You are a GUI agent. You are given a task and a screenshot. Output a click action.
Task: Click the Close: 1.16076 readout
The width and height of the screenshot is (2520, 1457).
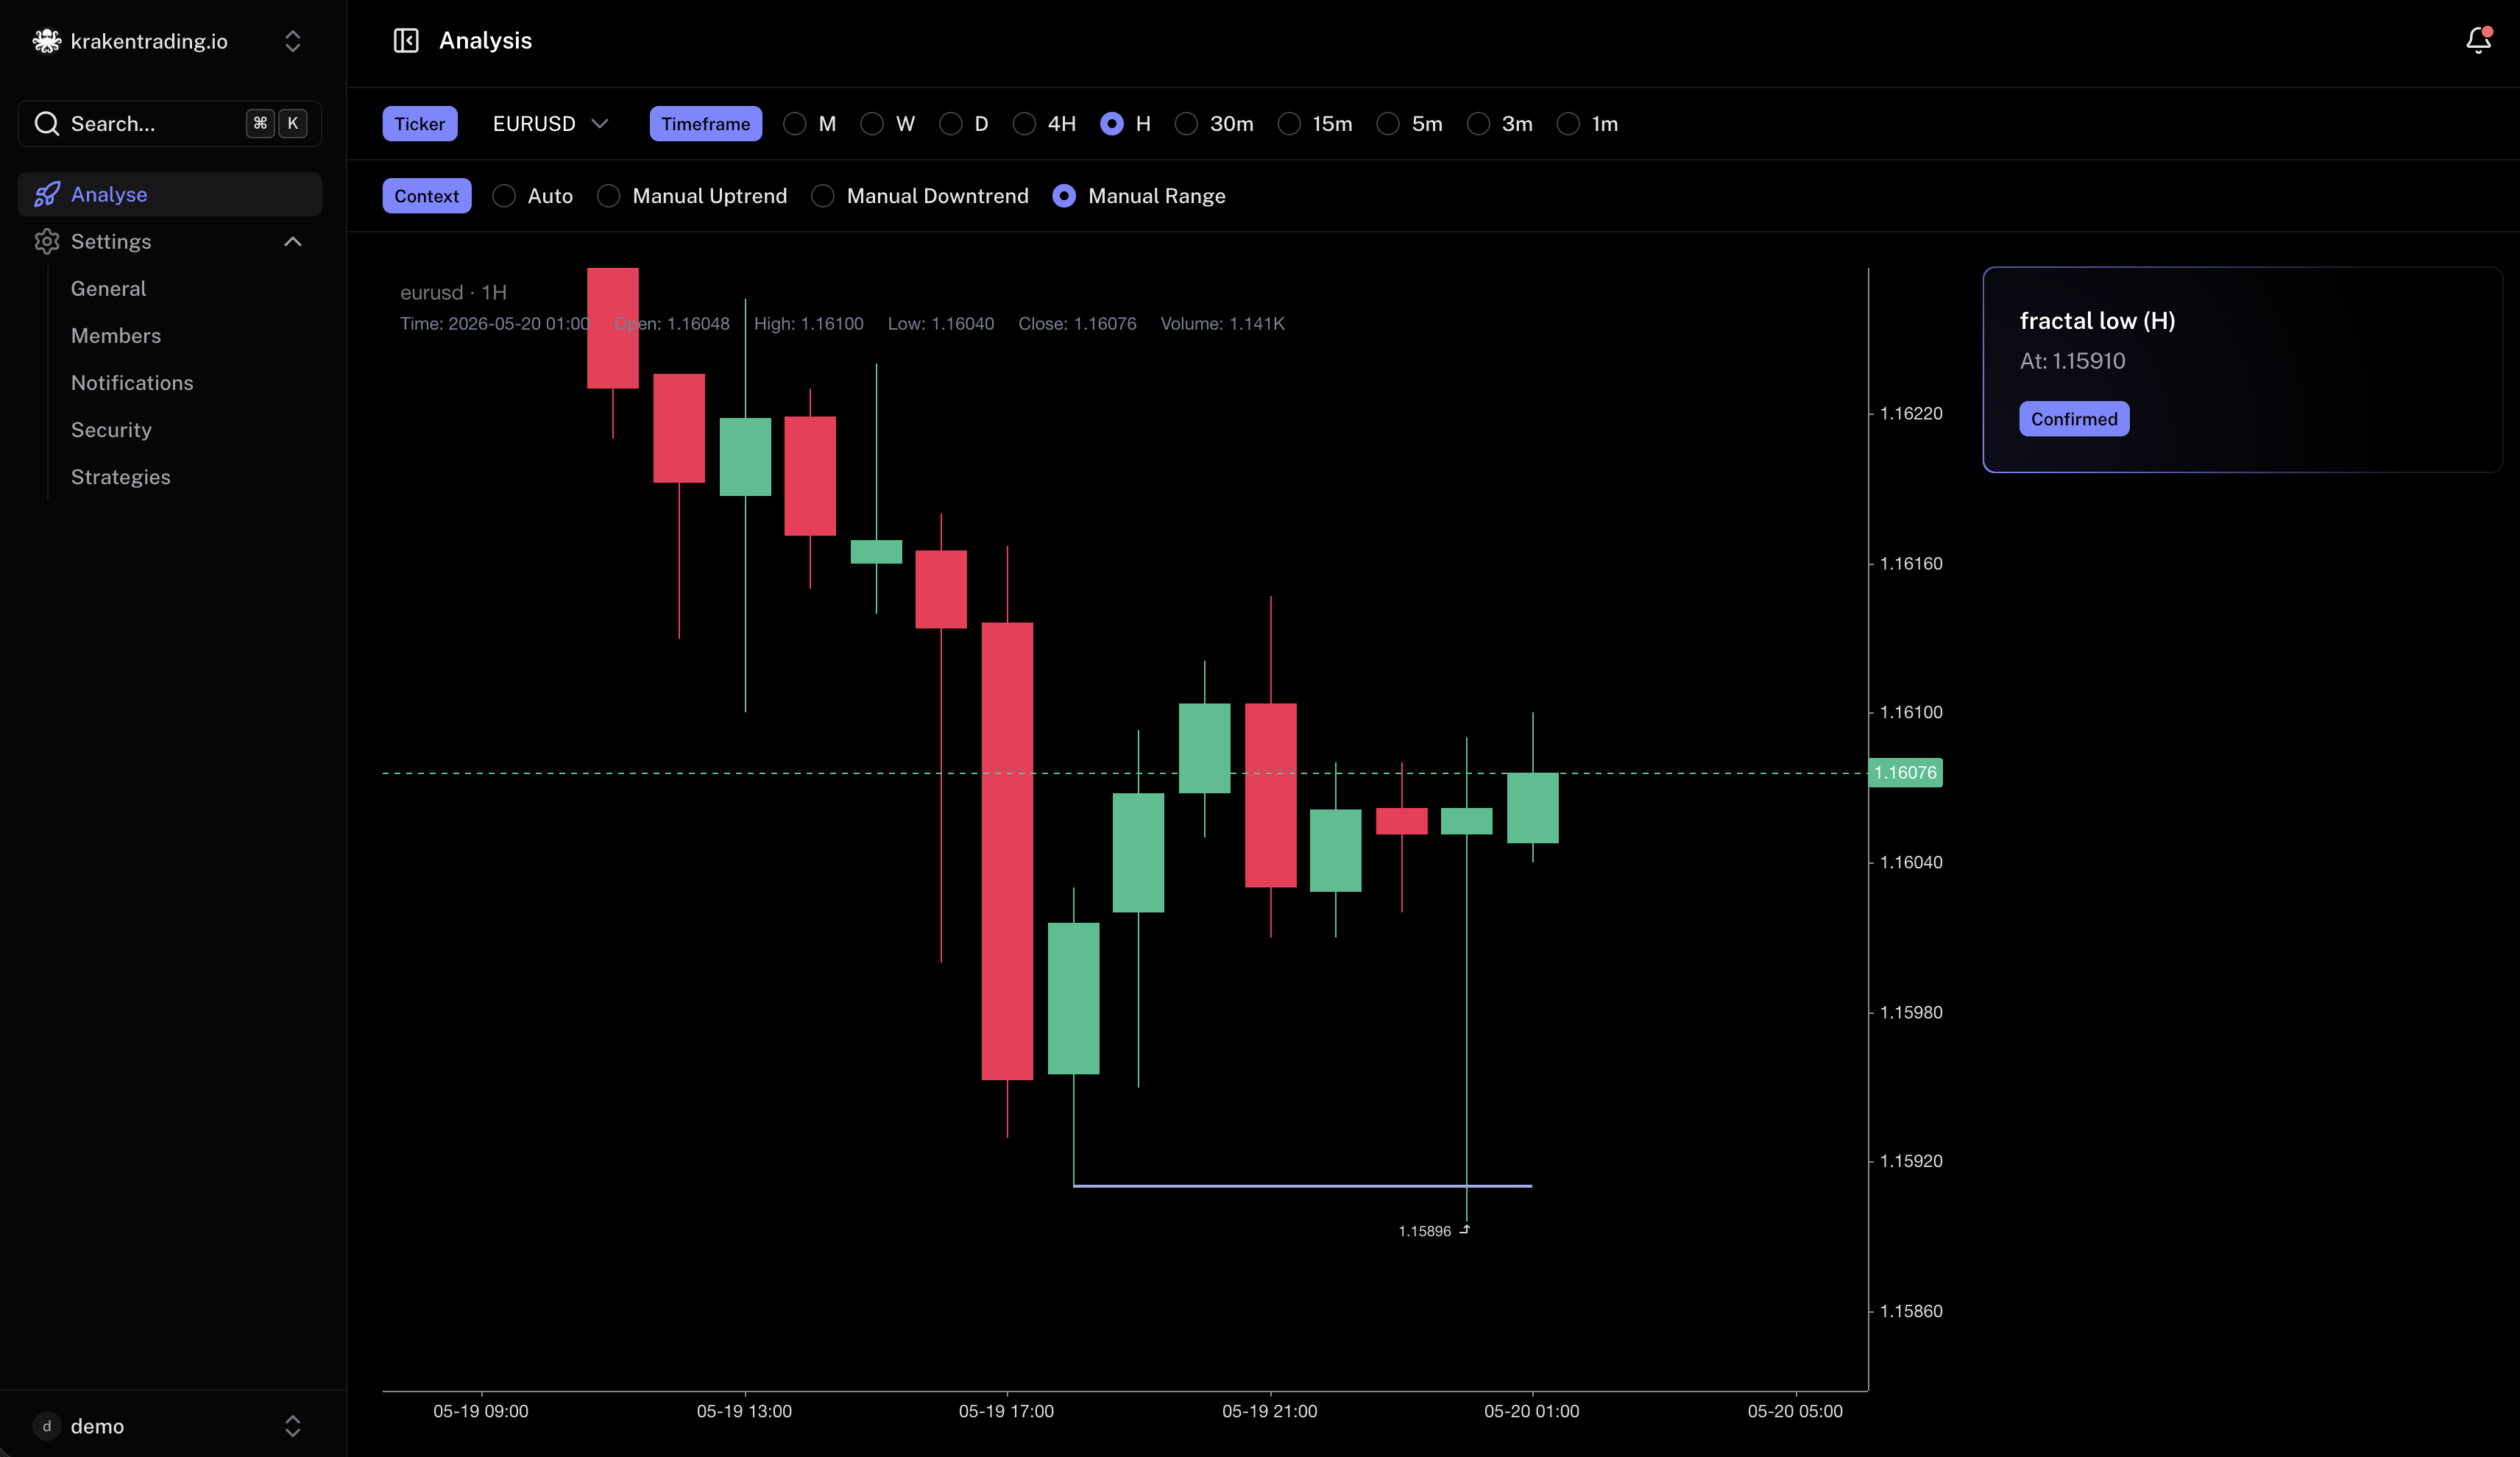[1077, 323]
